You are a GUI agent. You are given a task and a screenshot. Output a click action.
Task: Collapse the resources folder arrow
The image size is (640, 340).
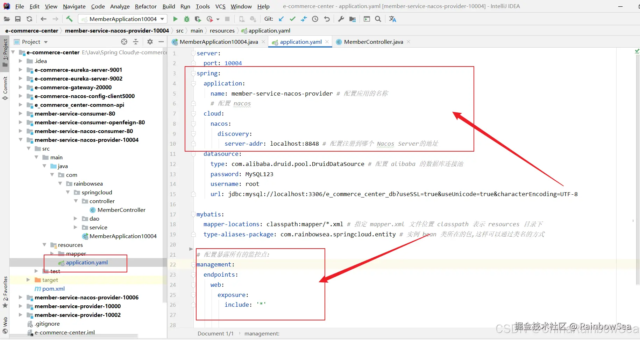click(x=44, y=245)
